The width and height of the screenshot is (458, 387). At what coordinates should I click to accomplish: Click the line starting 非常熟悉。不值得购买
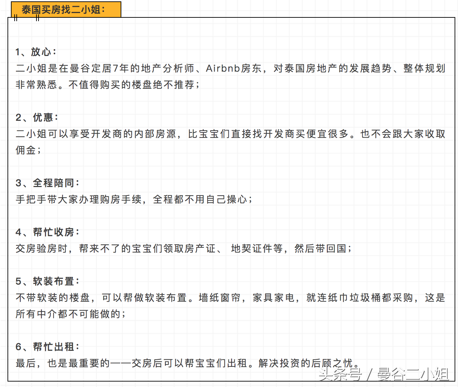[x=108, y=85]
